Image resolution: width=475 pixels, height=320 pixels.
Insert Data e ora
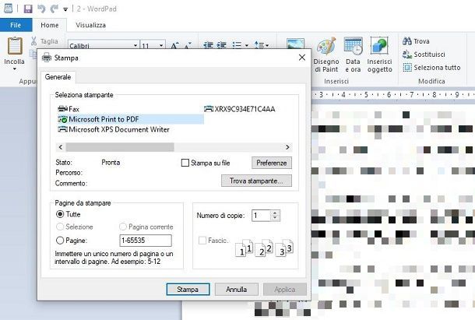pyautogui.click(x=353, y=55)
